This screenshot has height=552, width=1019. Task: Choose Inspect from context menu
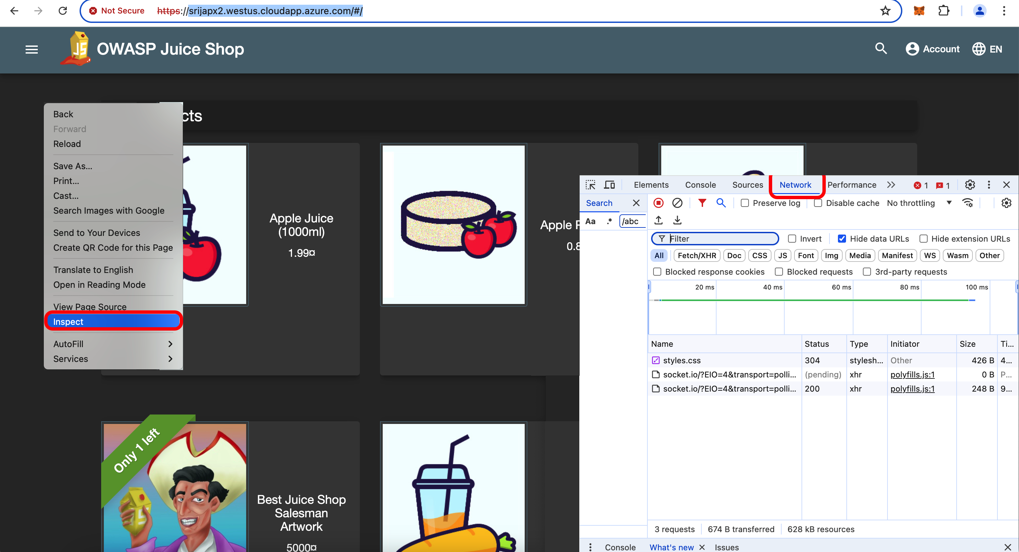coord(113,321)
